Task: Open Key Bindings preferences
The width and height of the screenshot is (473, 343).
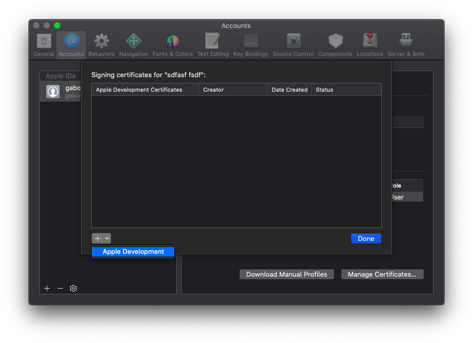Action: (251, 45)
